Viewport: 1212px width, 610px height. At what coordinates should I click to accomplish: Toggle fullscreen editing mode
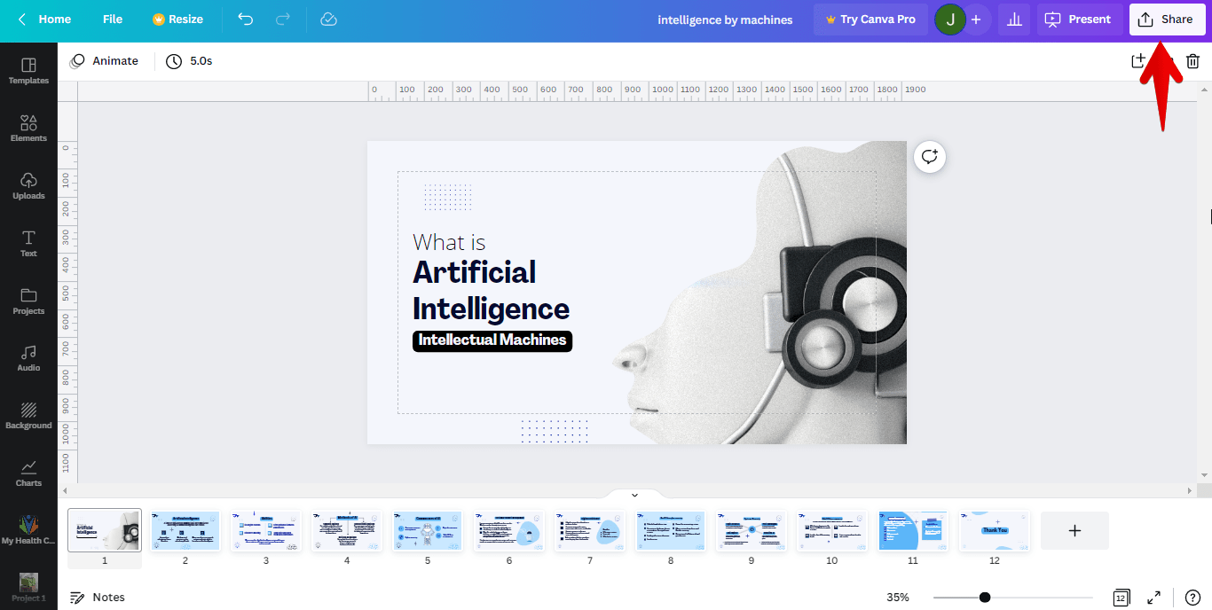[1154, 597]
